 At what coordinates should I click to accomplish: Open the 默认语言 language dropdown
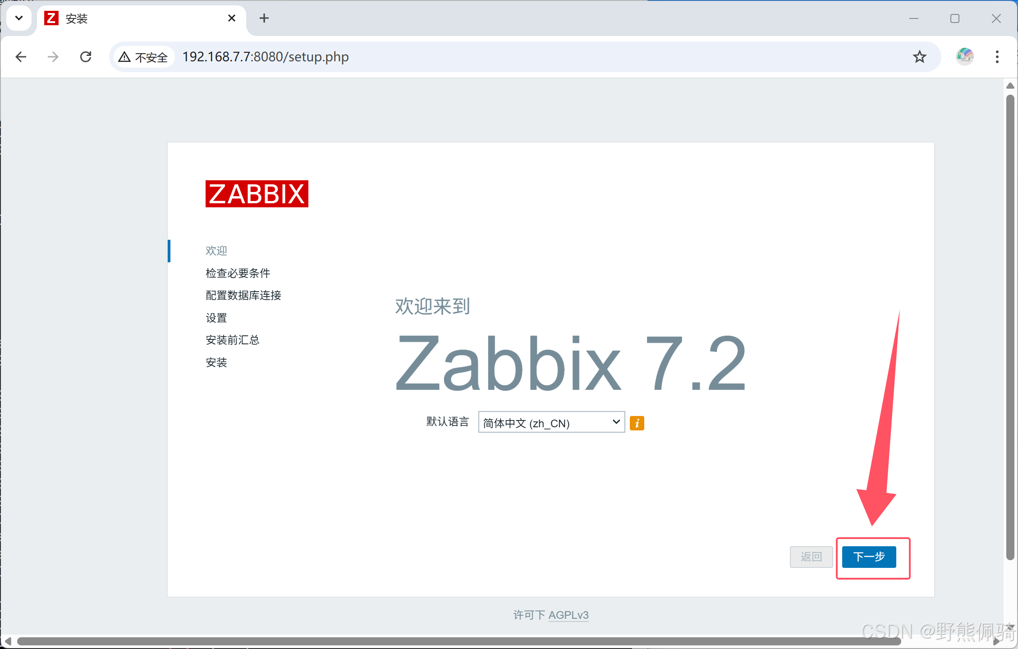click(x=551, y=422)
